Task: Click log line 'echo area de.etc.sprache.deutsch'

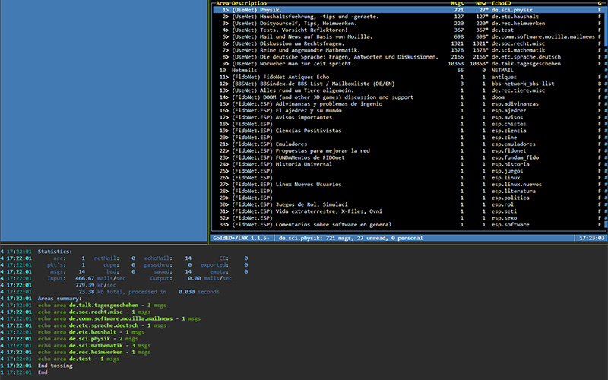Action: [102, 325]
